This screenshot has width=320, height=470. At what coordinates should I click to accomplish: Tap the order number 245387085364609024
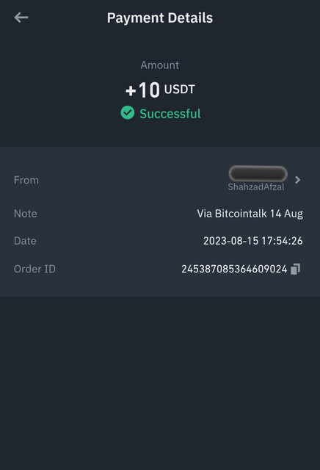click(x=234, y=269)
